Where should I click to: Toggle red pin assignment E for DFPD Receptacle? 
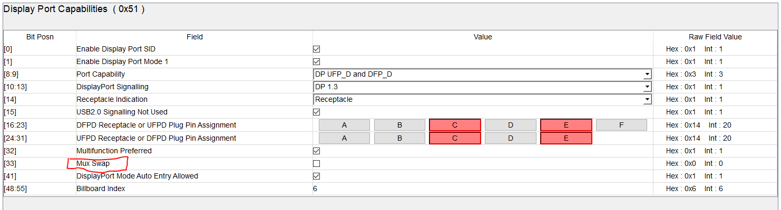(566, 125)
